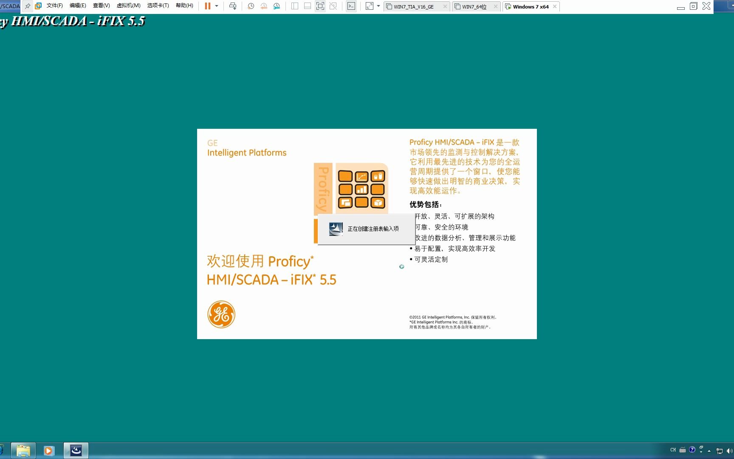This screenshot has width=734, height=459.
Task: Show hidden tray icons arrow
Action: [x=709, y=451]
